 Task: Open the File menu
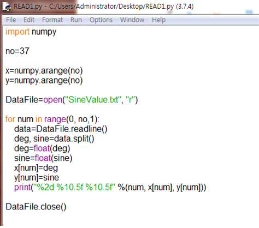11,20
